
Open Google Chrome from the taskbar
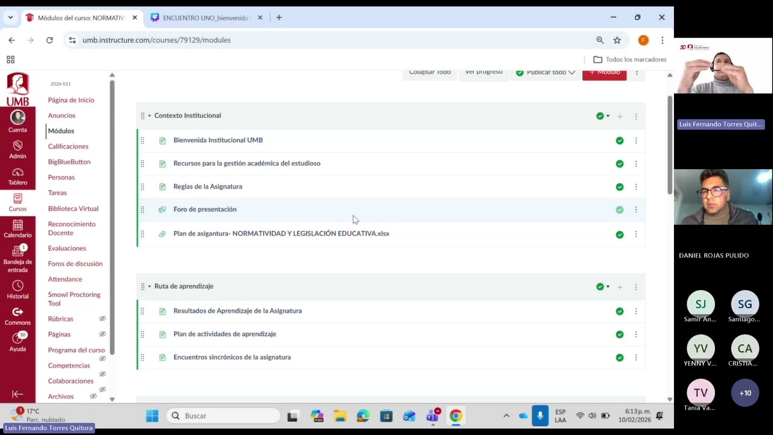455,416
